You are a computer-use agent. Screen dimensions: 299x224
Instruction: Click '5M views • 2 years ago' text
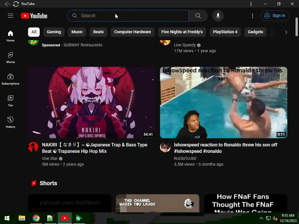63,164
